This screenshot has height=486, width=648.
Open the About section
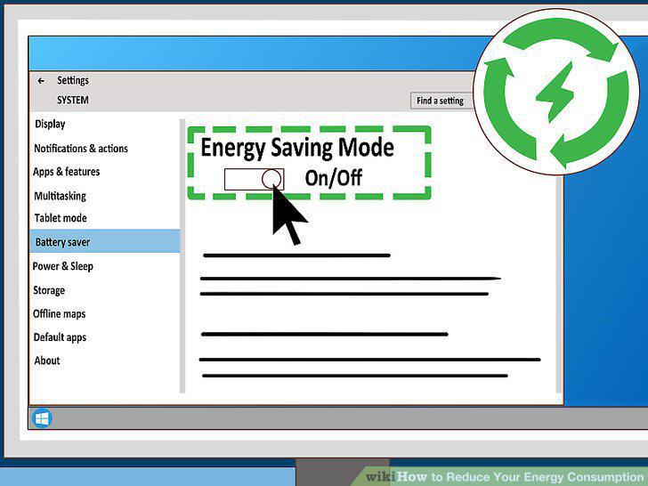coord(47,360)
